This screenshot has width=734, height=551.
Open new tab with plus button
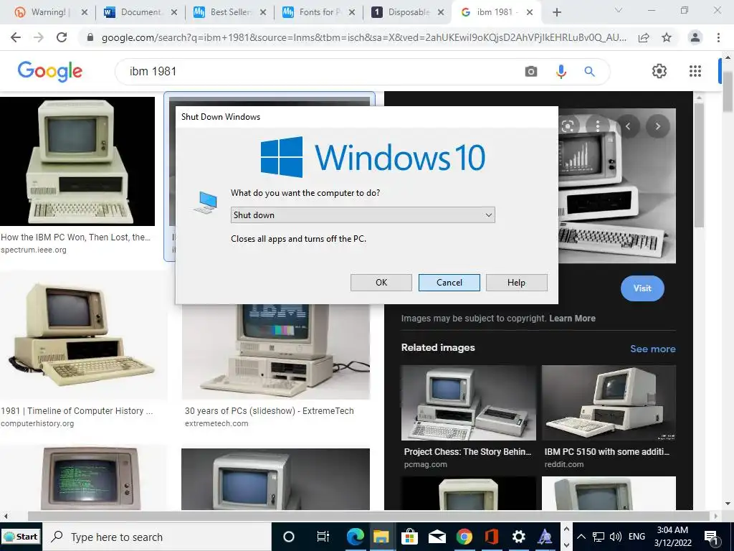[x=556, y=12]
